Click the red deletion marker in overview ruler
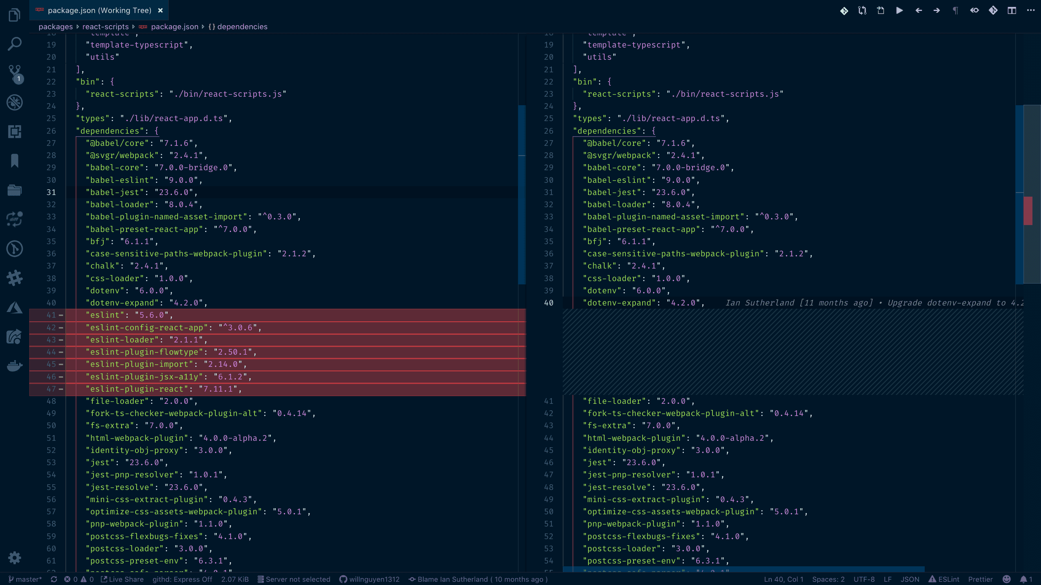This screenshot has height=585, width=1041. 1028,210
